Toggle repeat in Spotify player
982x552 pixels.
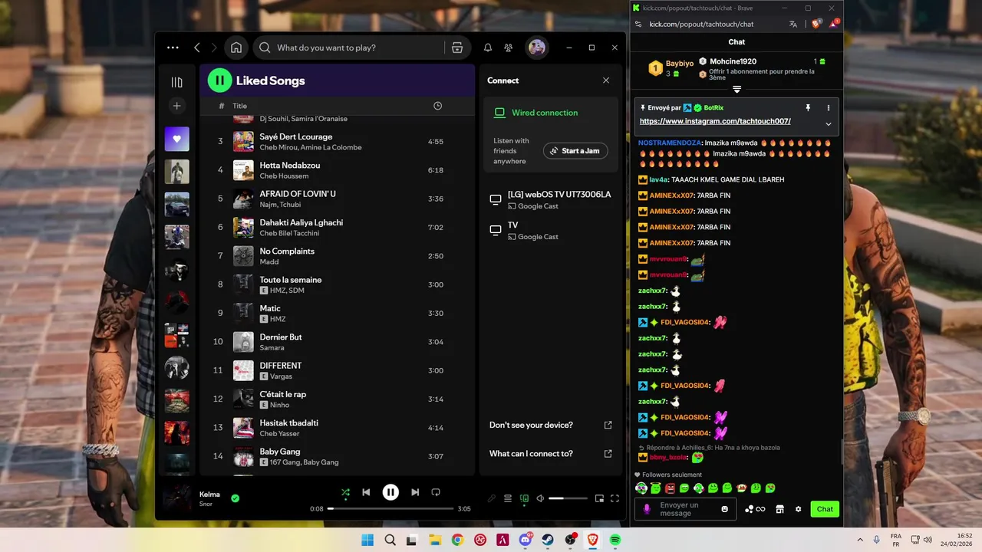pos(436,492)
